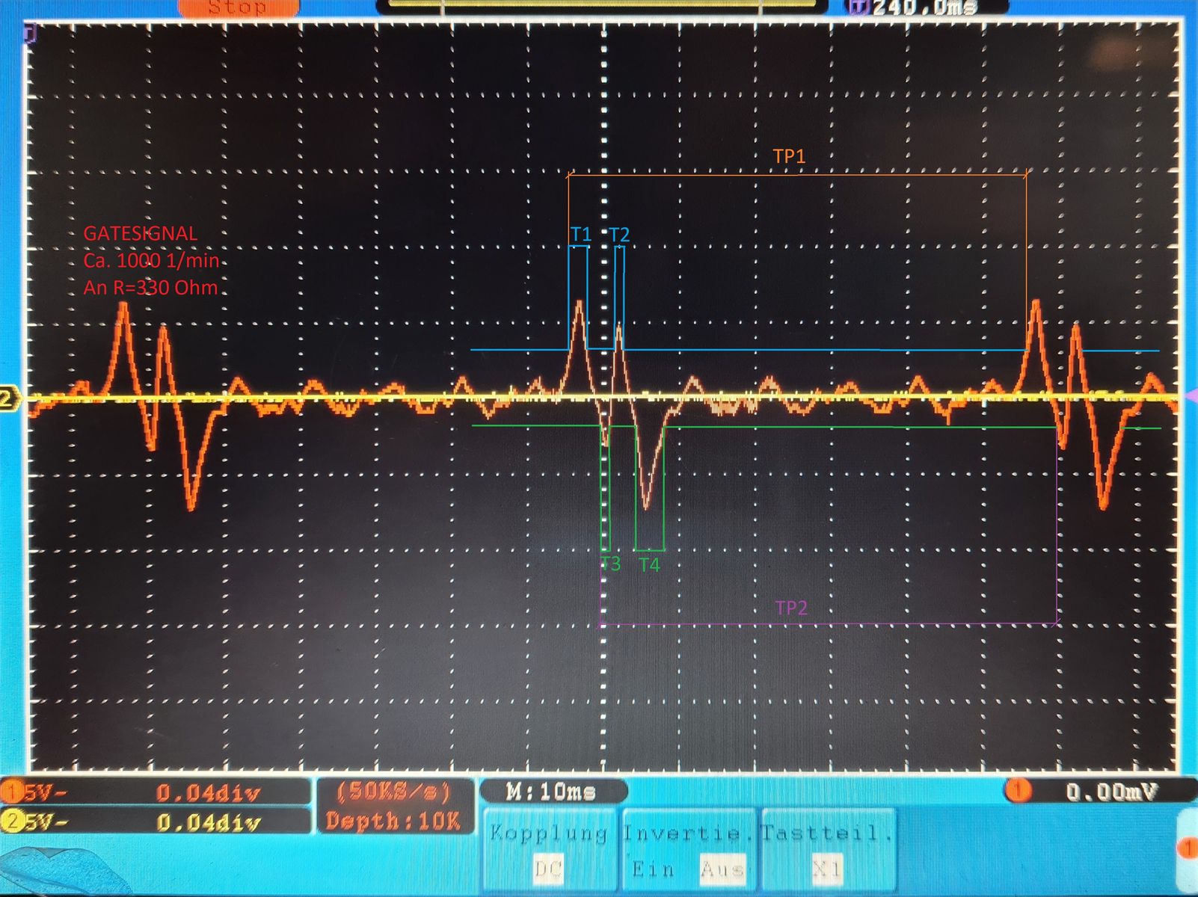Image resolution: width=1198 pixels, height=897 pixels.
Task: Click the channel 2 ground-level marker on left edge
Action: coord(8,398)
